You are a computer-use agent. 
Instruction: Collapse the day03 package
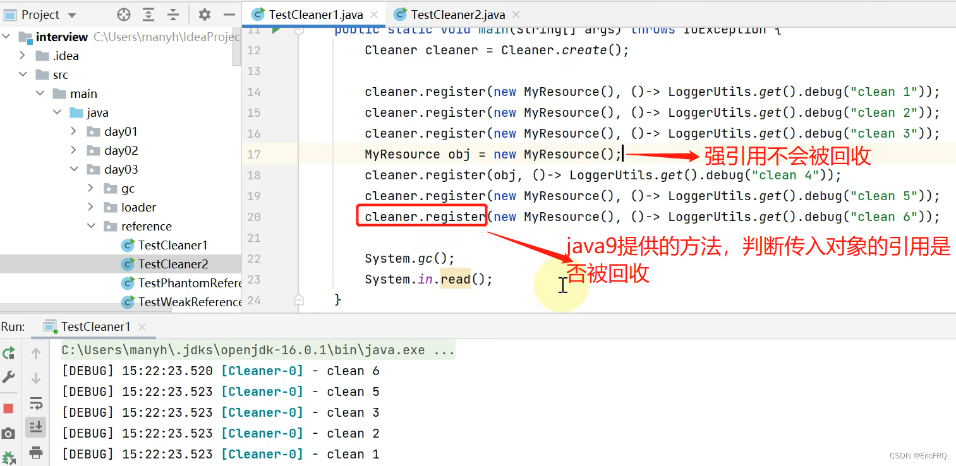[x=74, y=169]
